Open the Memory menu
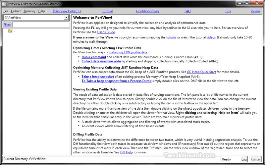 tap(29, 11)
